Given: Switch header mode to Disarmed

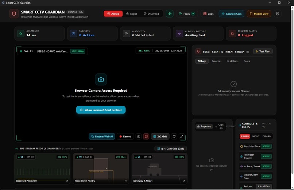Looking at the screenshot, I should [x=151, y=14].
